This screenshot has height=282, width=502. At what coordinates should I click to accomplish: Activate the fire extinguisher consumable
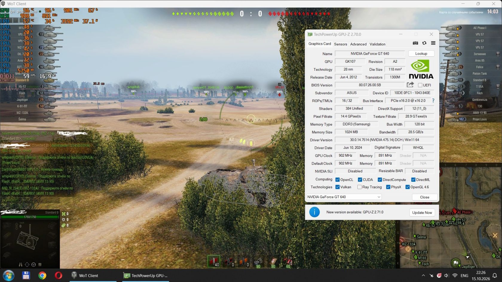[288, 262]
